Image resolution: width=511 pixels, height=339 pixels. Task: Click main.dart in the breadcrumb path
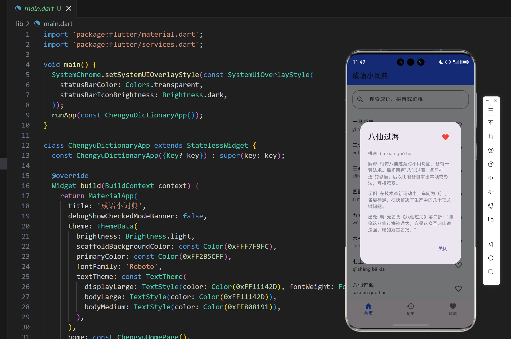(x=58, y=24)
